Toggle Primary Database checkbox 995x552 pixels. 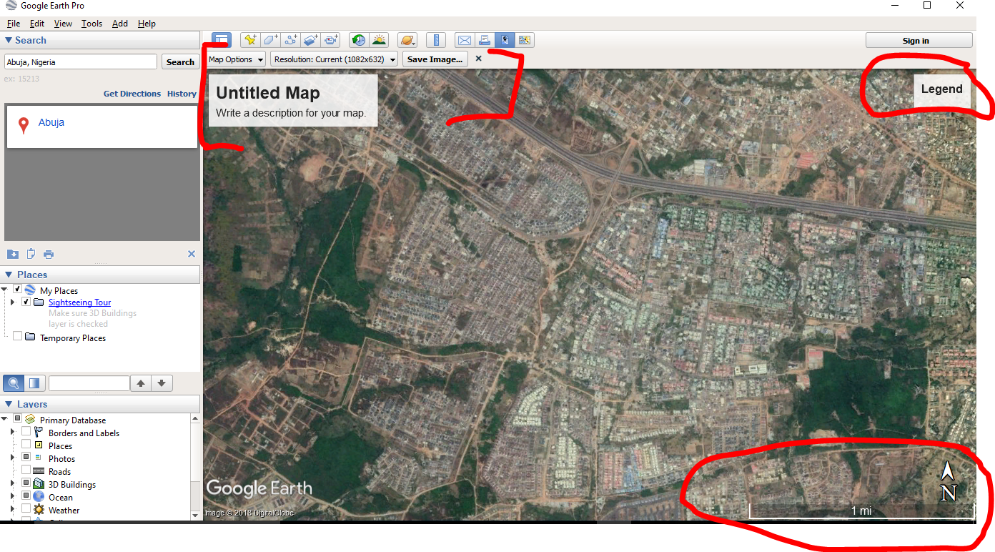click(x=17, y=419)
